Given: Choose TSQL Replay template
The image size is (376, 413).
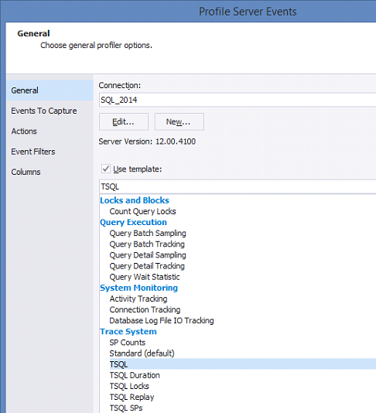Looking at the screenshot, I should pyautogui.click(x=132, y=398).
